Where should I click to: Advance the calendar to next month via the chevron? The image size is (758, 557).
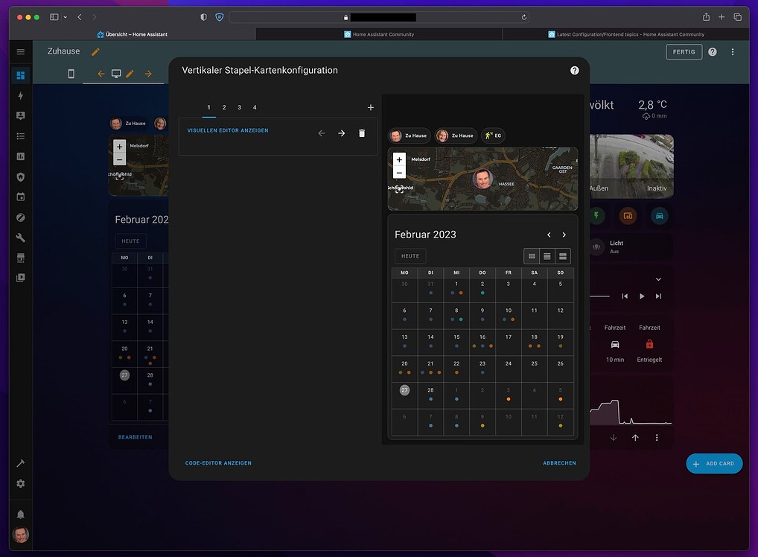click(564, 235)
